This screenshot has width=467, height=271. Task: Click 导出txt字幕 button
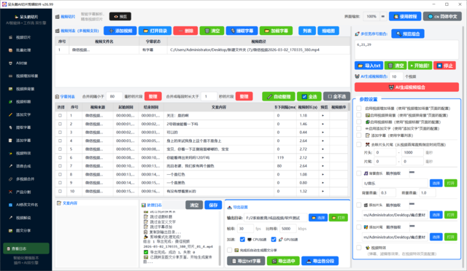[246, 261]
